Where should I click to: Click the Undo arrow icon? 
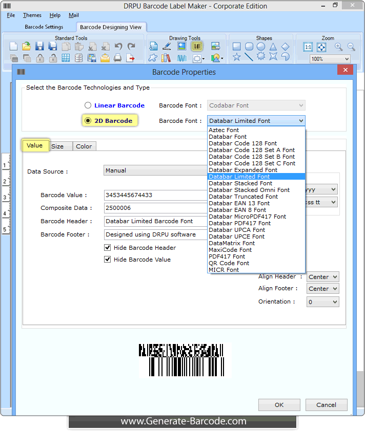(118, 47)
